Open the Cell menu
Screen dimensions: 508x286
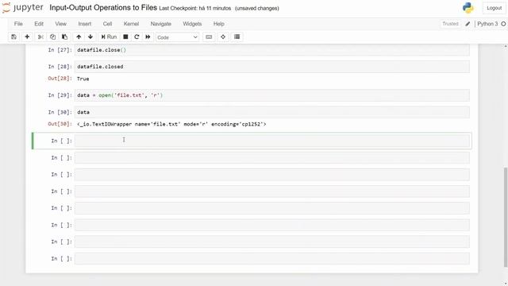pos(108,24)
